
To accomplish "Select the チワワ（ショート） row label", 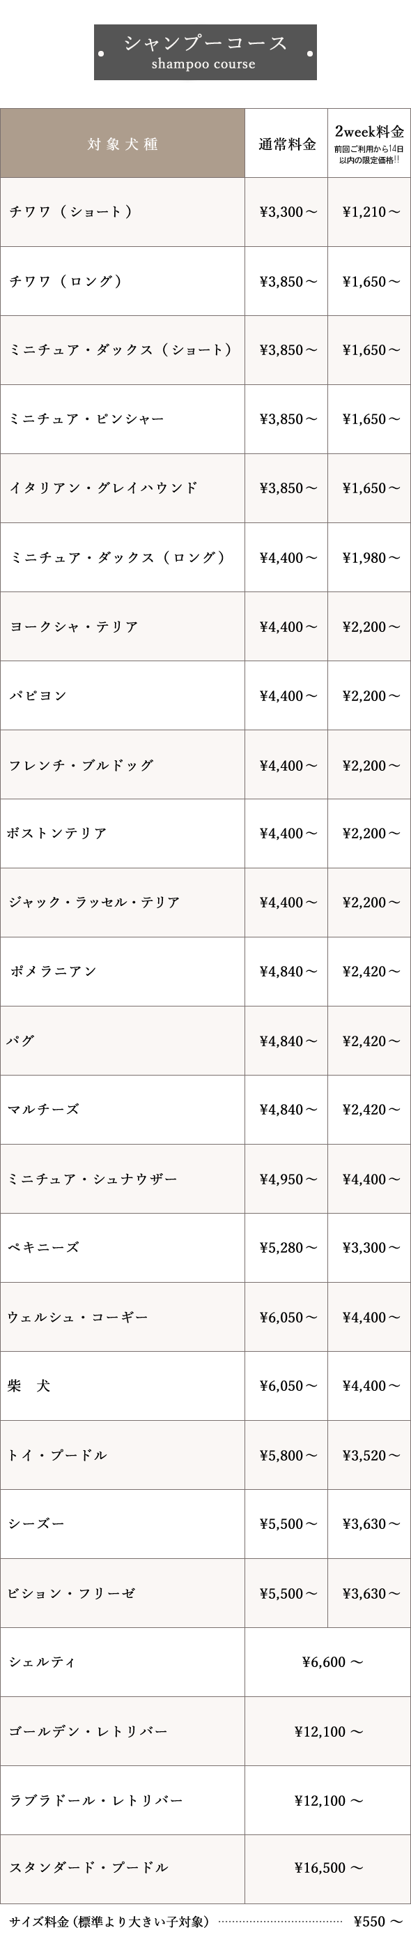I will point(71,211).
